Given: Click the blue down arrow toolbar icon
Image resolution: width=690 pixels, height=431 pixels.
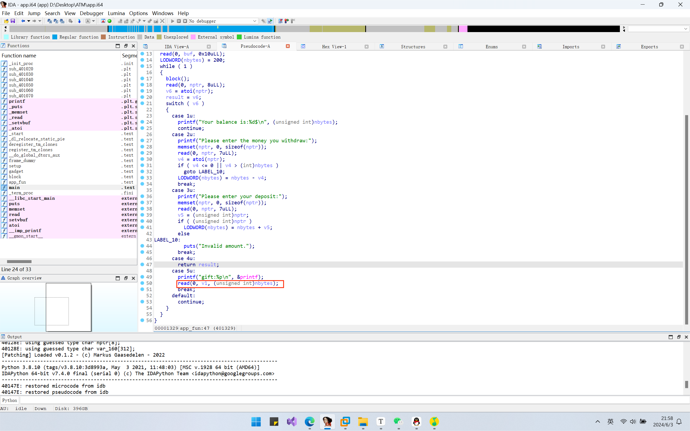Looking at the screenshot, I should [79, 21].
